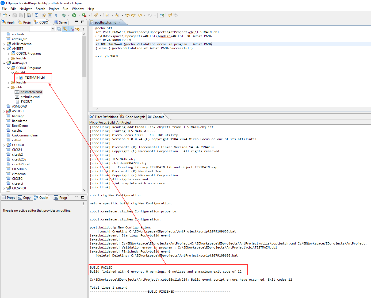This screenshot has width=371, height=298.
Task: Open the explorer filter combo box dropdown
Action: [x=53, y=29]
